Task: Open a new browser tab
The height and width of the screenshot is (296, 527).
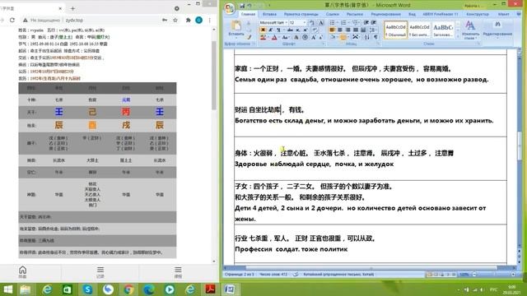Action: coord(72,8)
